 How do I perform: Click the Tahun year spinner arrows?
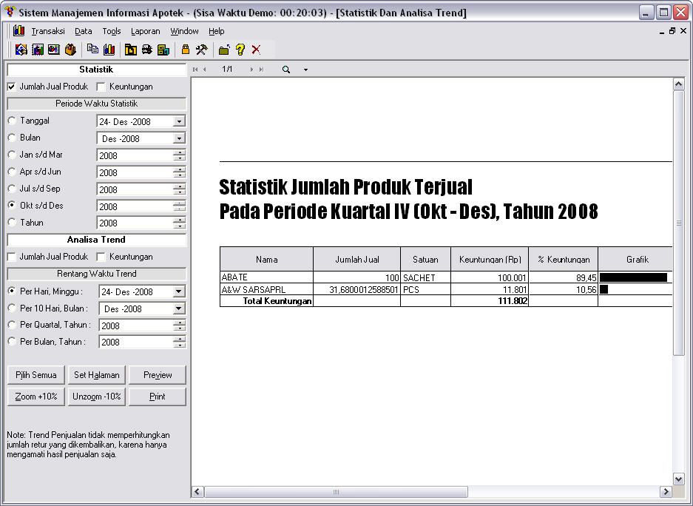pyautogui.click(x=180, y=223)
